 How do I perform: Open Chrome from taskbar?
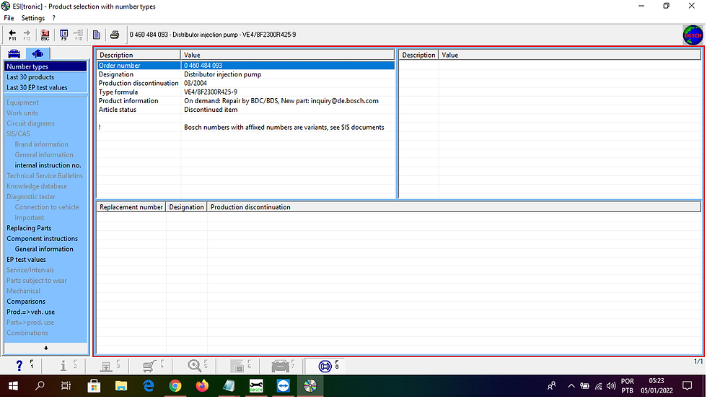click(x=175, y=386)
